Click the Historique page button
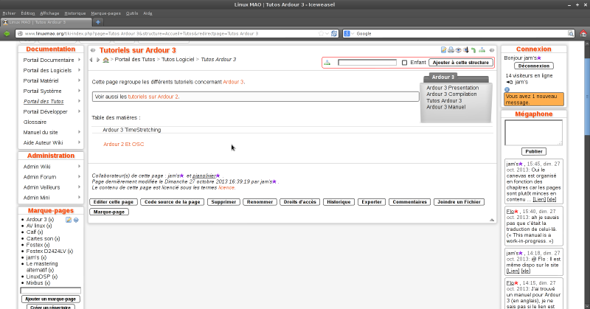 (339, 202)
